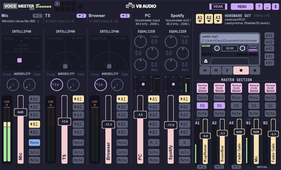Click the PC strip front/rear surround panel
Screen dimensions: 281x170
tap(143, 84)
